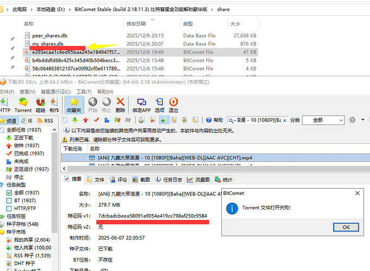The width and height of the screenshot is (370, 271).
Task: Click the task list horizontal scrollbar left arrow
Action: [x=64, y=169]
